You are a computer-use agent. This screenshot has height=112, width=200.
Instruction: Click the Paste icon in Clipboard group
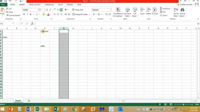coord(2,10)
